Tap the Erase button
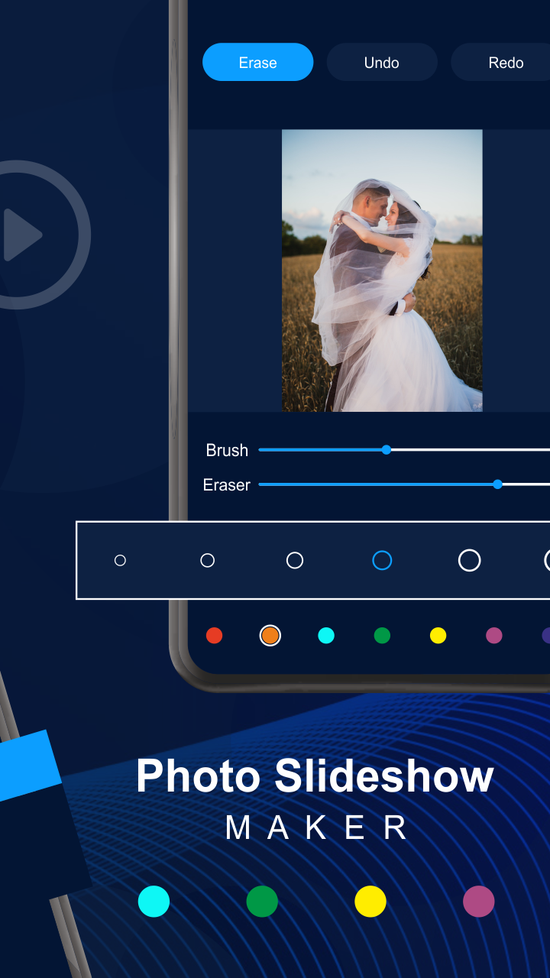This screenshot has width=550, height=978. [257, 63]
